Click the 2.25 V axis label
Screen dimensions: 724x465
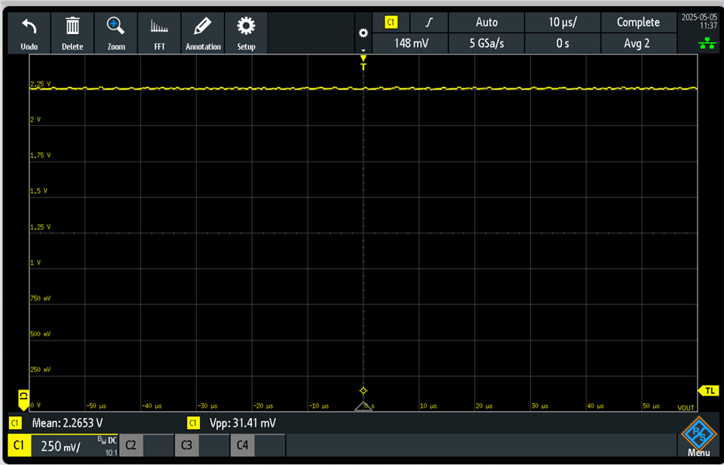click(40, 84)
